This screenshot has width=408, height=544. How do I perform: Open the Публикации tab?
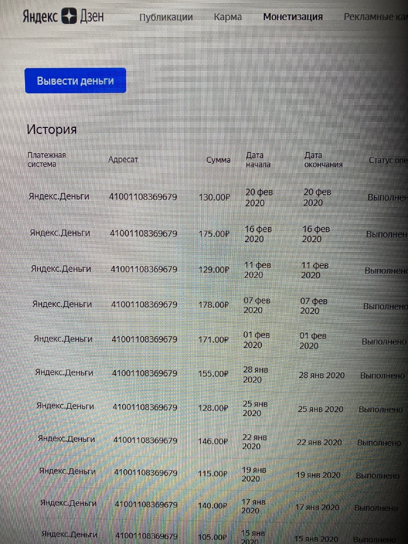tap(166, 17)
